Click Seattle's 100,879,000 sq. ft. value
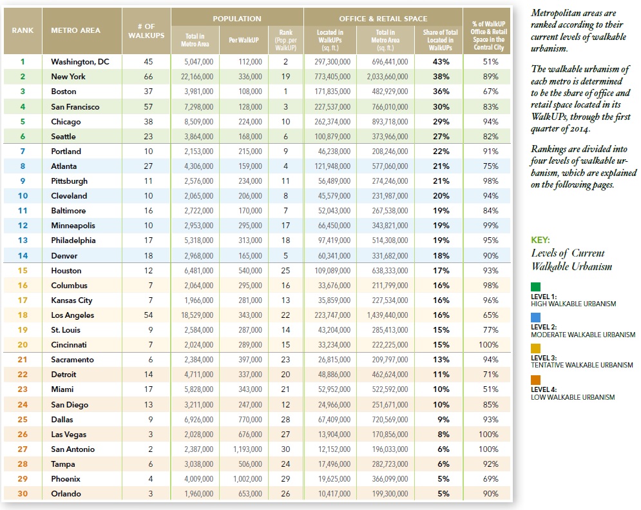This screenshot has height=510, width=641. 332,136
